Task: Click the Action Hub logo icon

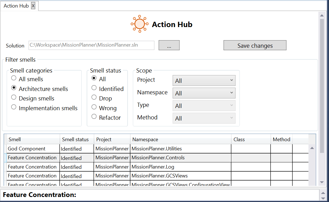Action: tap(139, 24)
